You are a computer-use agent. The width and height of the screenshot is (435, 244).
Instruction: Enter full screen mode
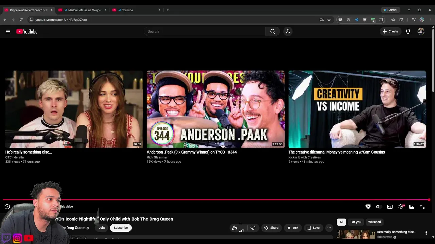tap(422, 207)
